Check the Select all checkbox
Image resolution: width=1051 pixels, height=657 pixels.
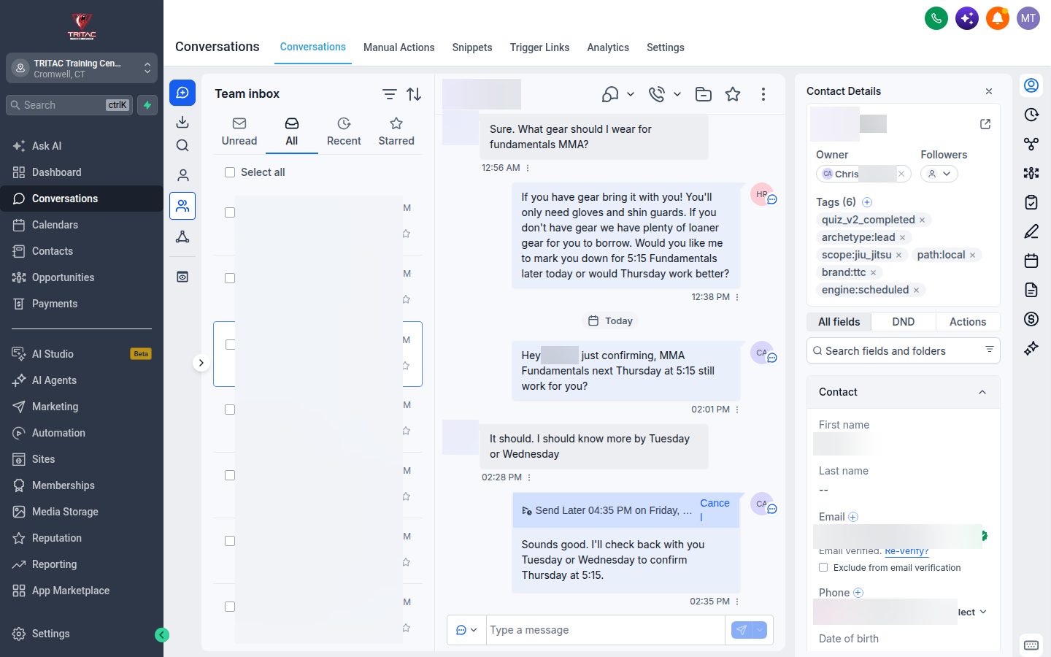coord(230,172)
